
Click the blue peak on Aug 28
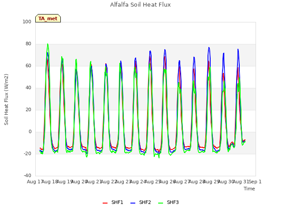[x=209, y=47]
